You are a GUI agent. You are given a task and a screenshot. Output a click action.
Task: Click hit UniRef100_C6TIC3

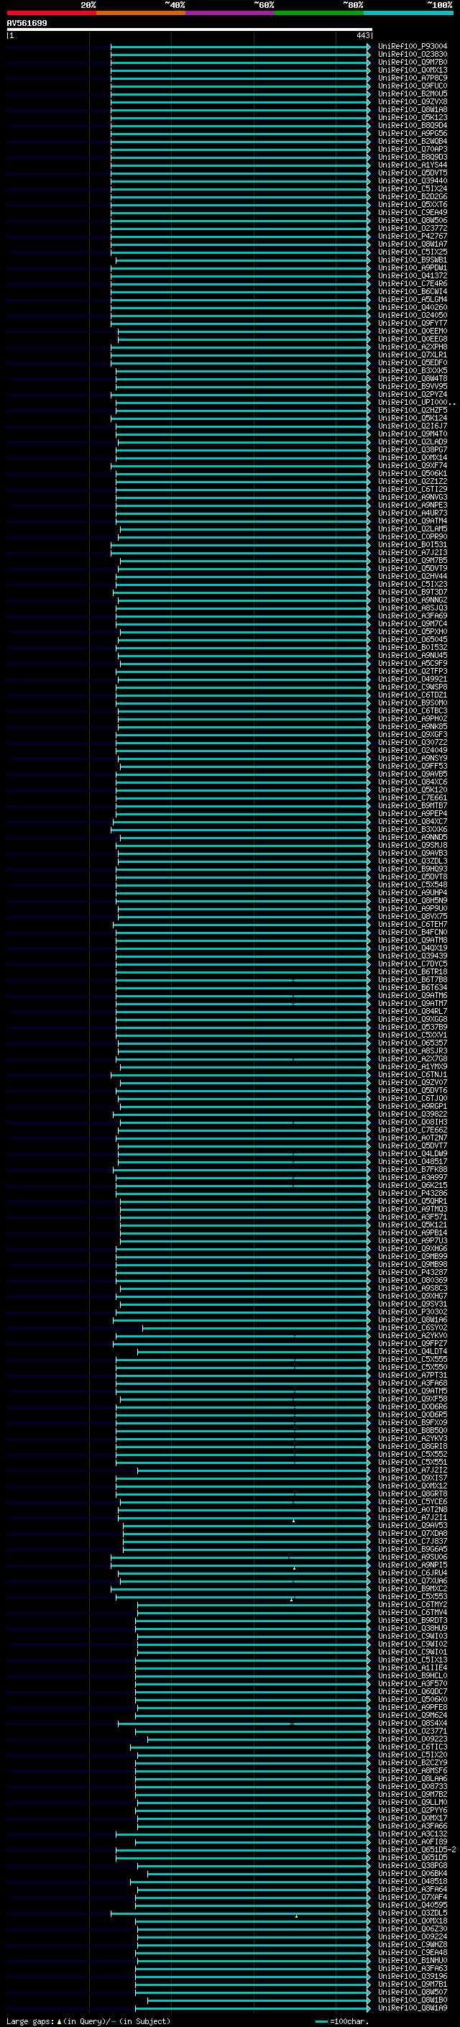[x=413, y=1746]
